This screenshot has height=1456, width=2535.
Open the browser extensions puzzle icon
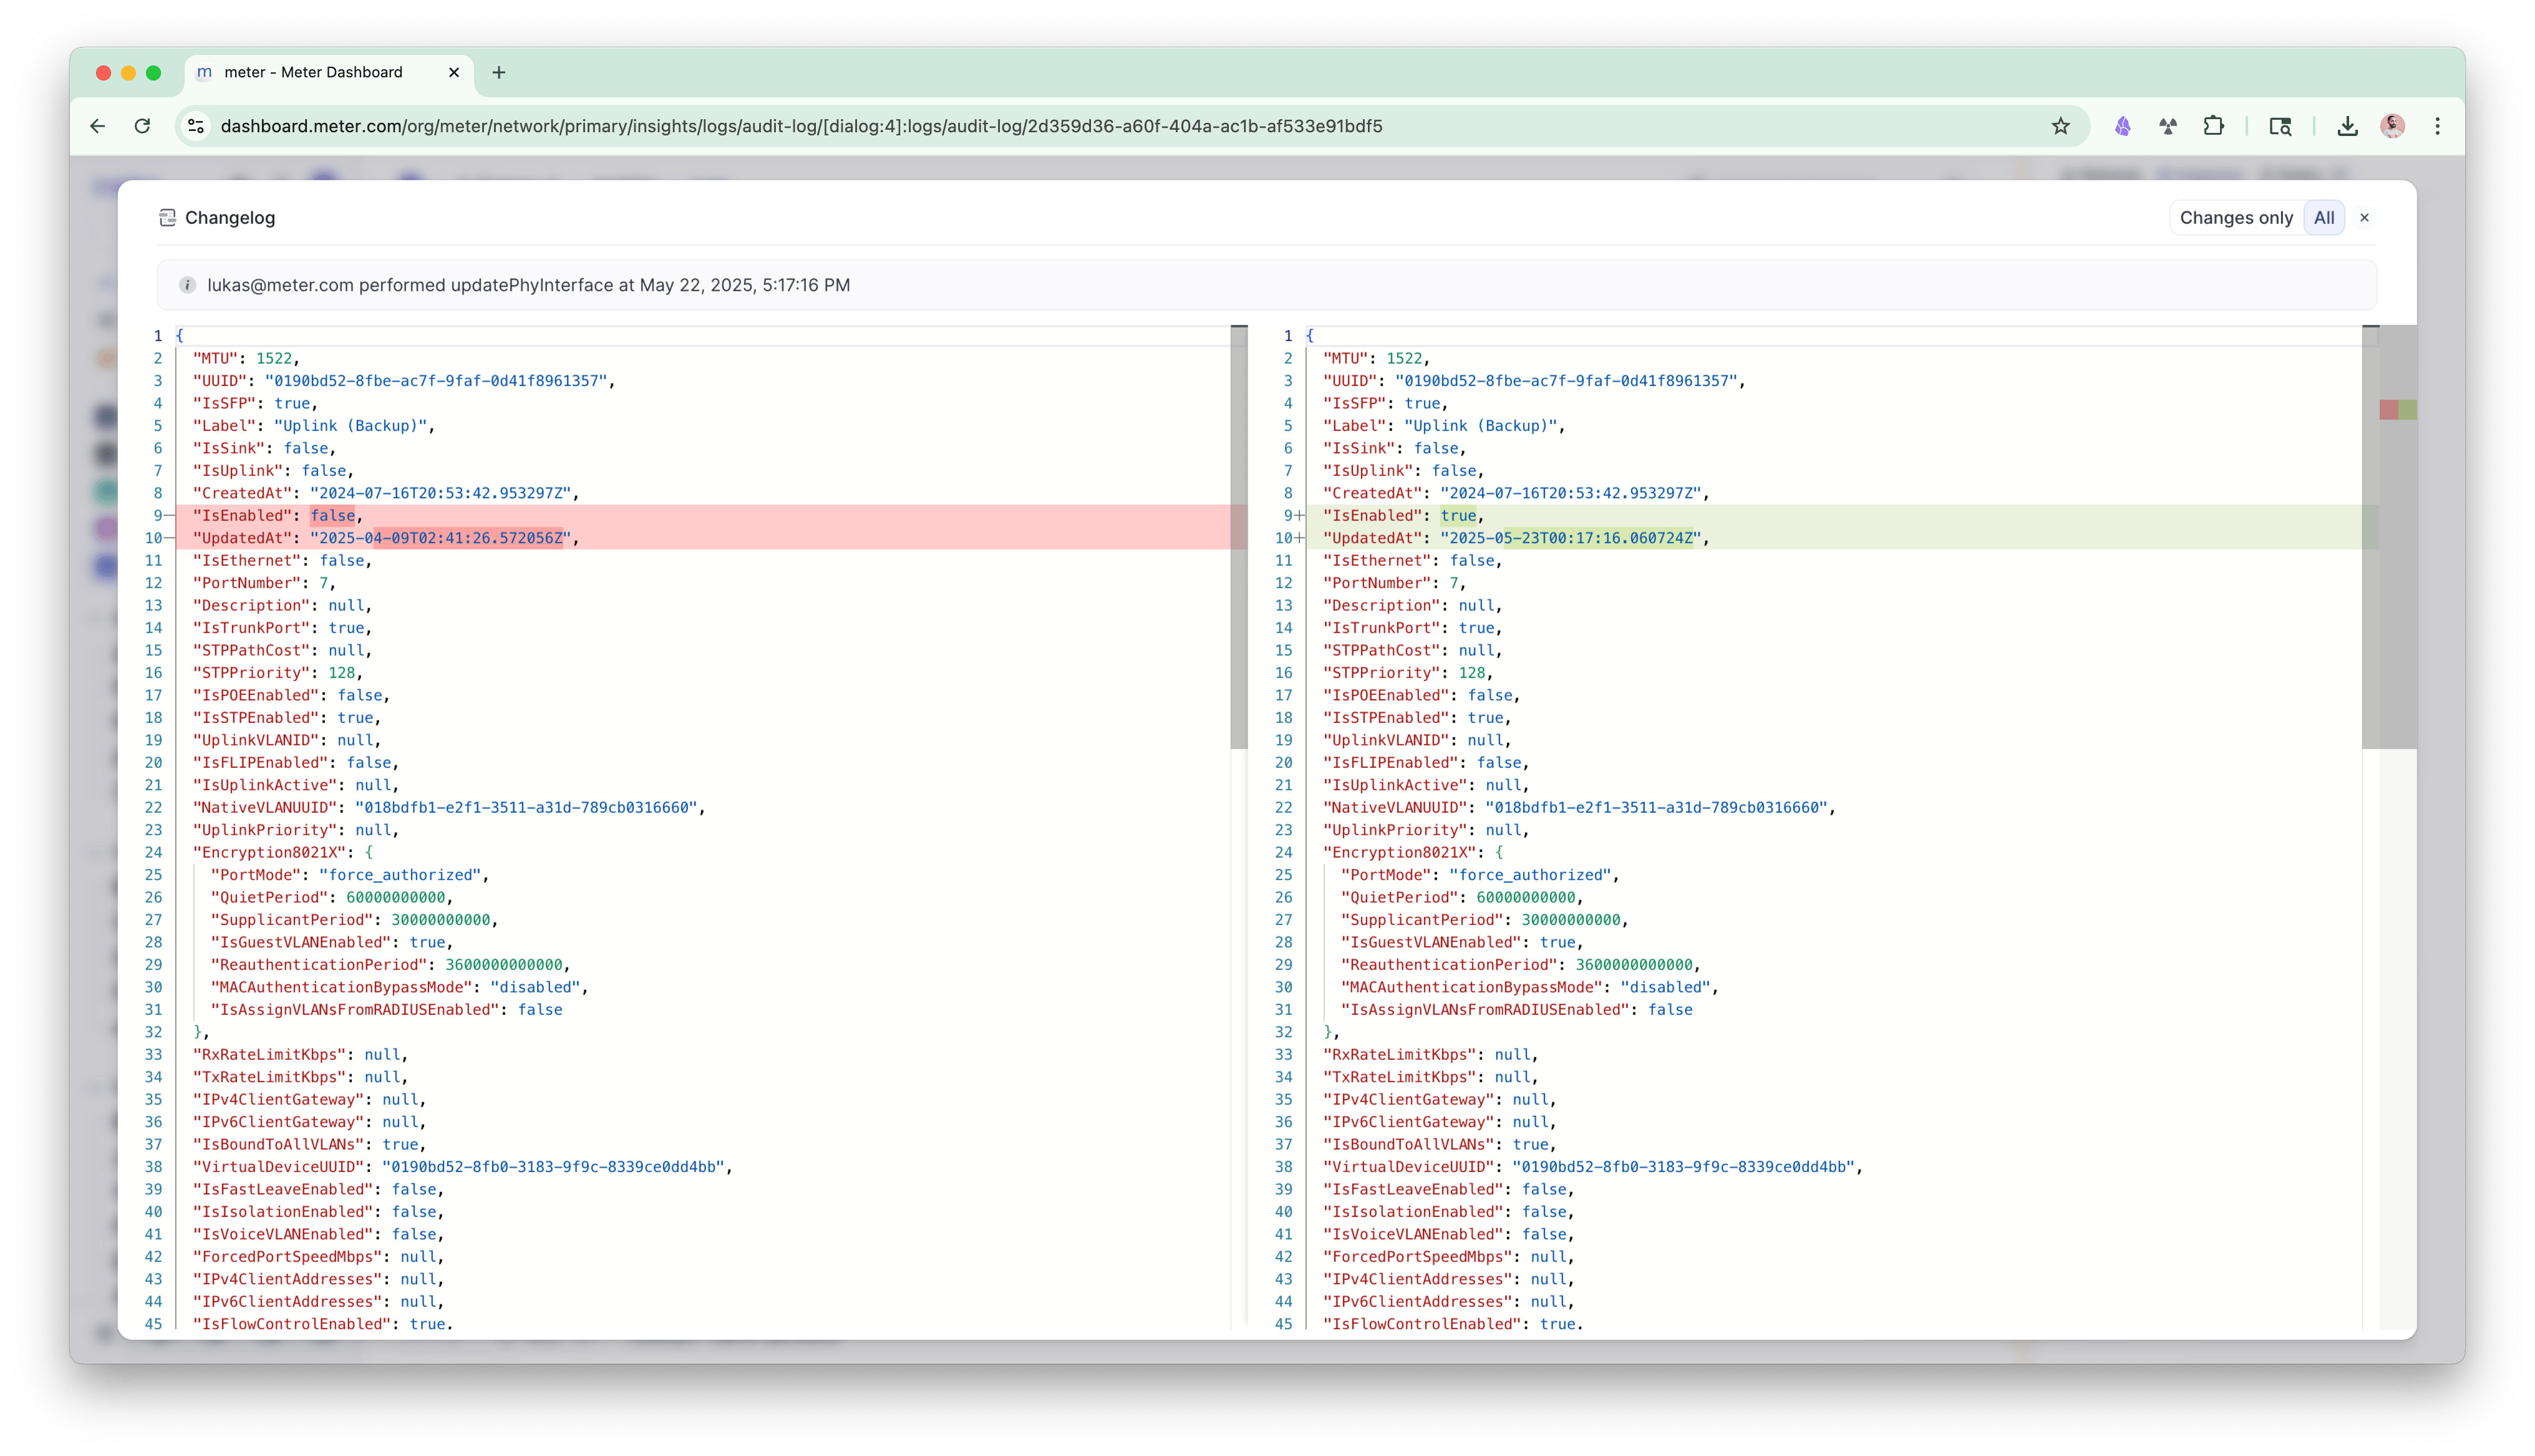(x=2213, y=126)
